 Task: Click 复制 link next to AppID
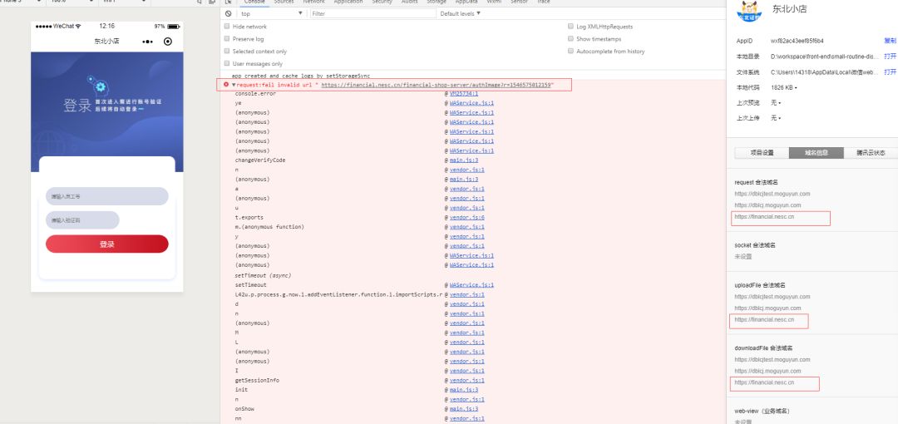point(890,41)
